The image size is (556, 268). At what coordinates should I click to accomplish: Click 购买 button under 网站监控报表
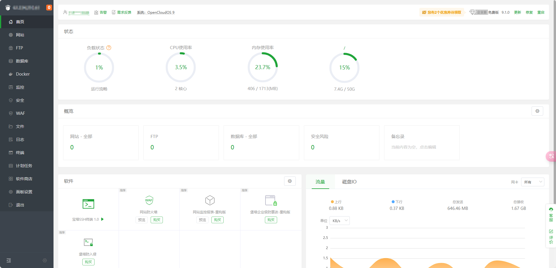point(218,220)
